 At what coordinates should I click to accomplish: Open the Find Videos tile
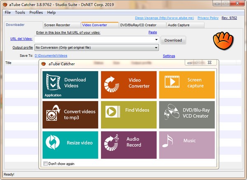(128, 115)
